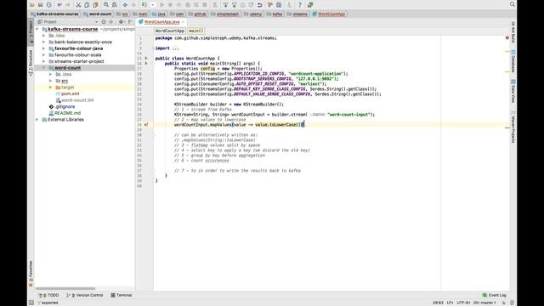Click the Search Everywhere magnifier at top right

pyautogui.click(x=512, y=4)
